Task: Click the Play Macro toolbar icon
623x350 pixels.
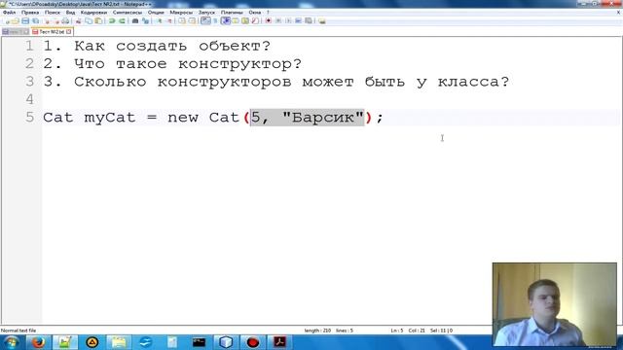Action: [288, 20]
